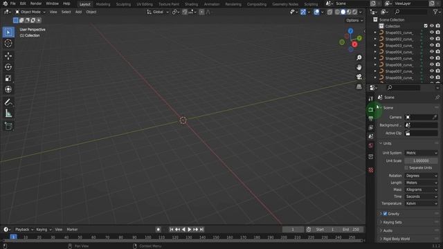This screenshot has height=249, width=443.
Task: Click the red X axis gizmo ball
Action: click(x=354, y=44)
